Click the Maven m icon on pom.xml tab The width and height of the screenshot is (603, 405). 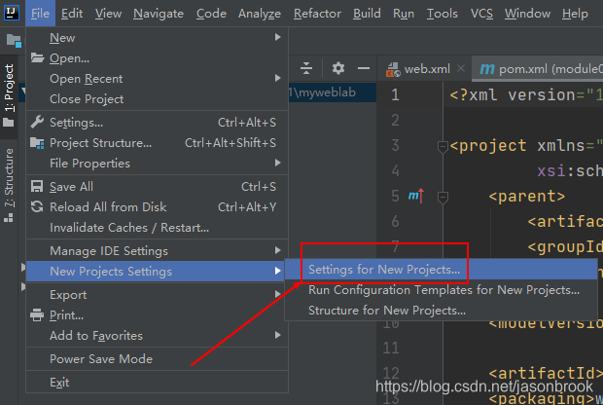pyautogui.click(x=487, y=69)
